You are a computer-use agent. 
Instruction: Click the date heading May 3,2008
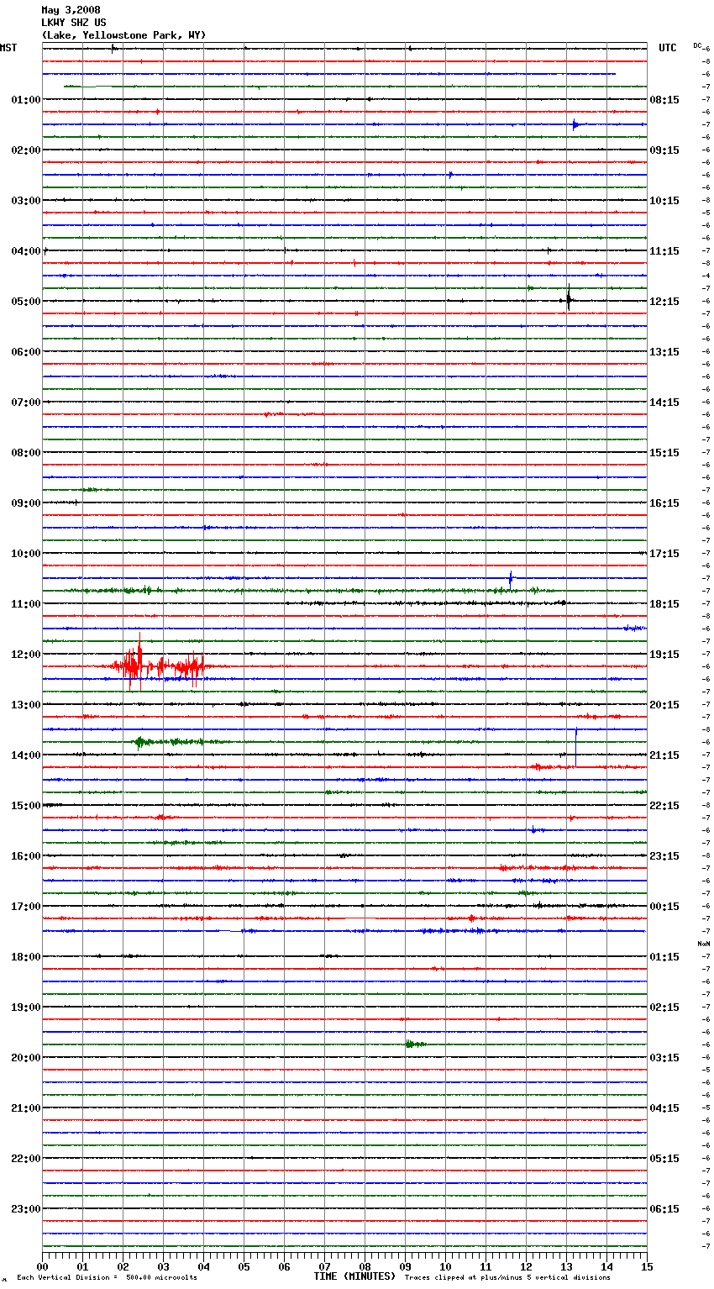(71, 10)
